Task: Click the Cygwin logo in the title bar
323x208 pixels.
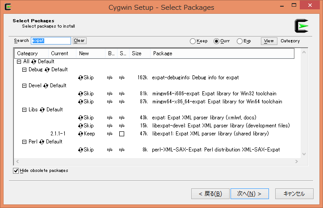Action: point(8,7)
